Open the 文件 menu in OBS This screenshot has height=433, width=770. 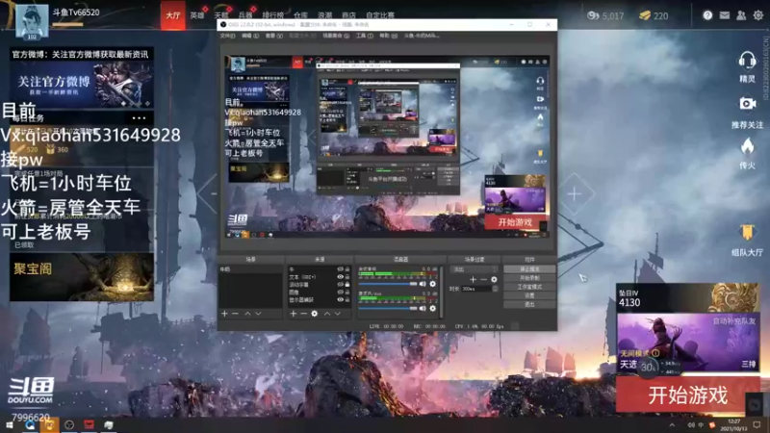point(227,36)
